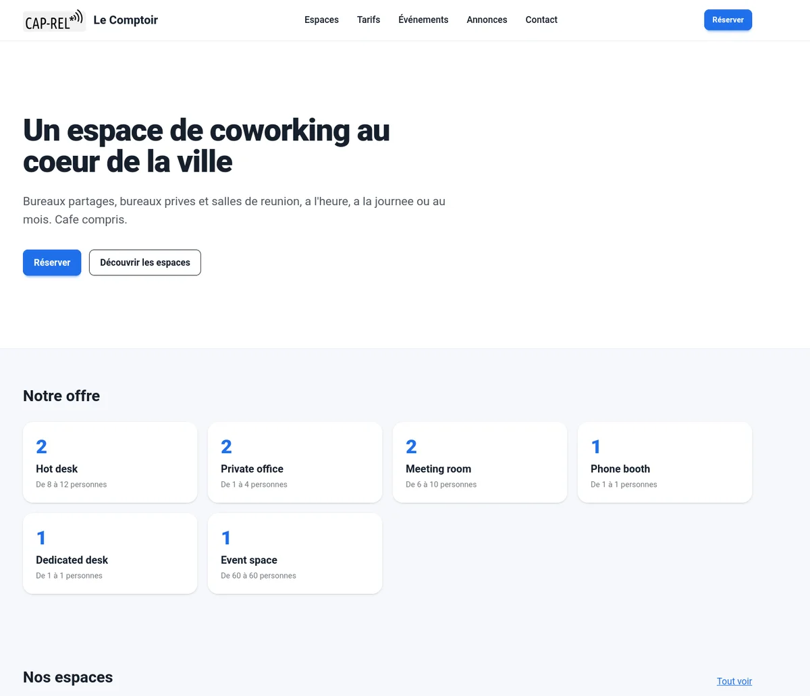
Task: Click 'De 8 à 12 personnes' text
Action: point(71,485)
